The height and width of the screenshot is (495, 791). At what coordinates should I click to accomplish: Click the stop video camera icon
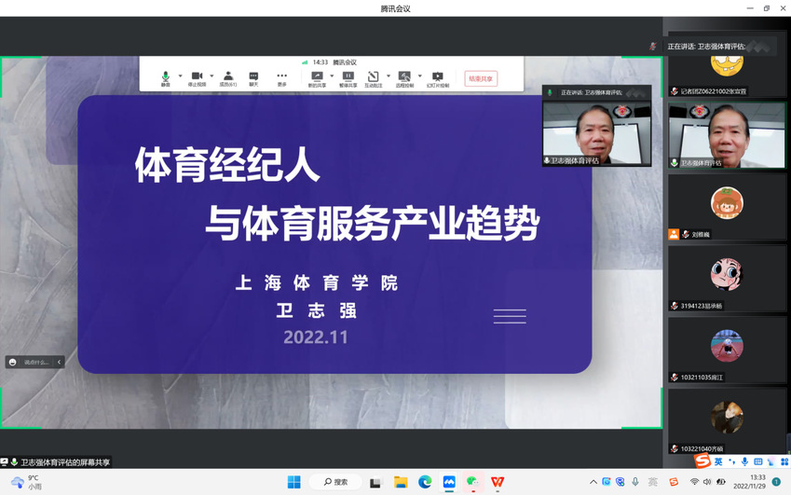197,77
